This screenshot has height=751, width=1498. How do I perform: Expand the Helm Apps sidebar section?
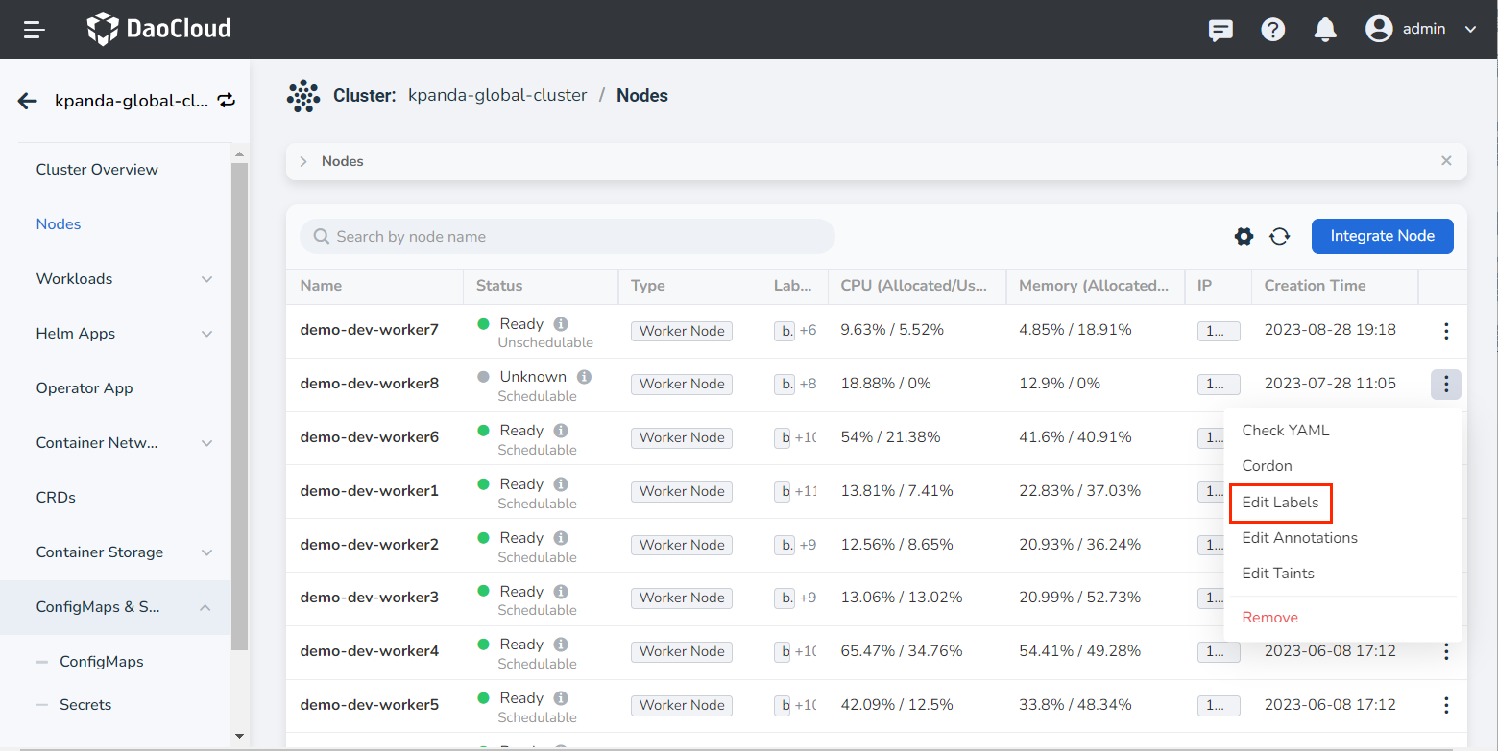(x=206, y=334)
